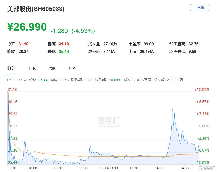Click the 市盈率 P/E value 99.00
The image size is (217, 172).
[149, 44]
